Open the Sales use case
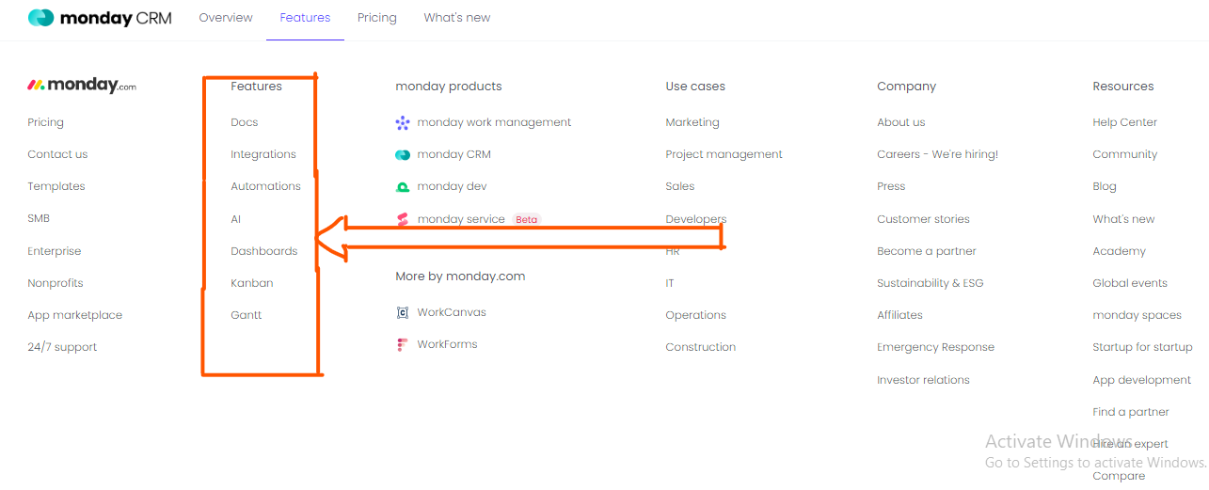1209x490 pixels. click(x=680, y=186)
